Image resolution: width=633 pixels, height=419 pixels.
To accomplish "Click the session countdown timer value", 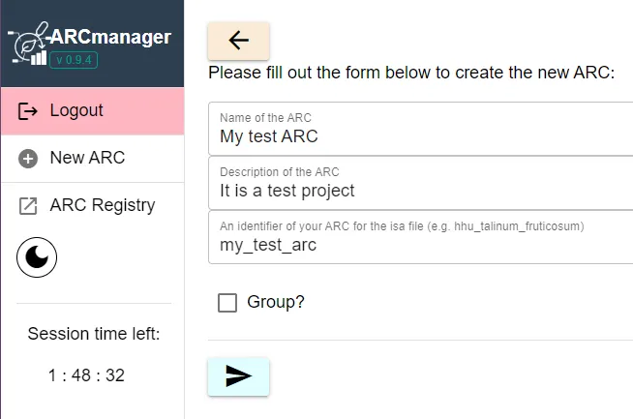I will (86, 375).
